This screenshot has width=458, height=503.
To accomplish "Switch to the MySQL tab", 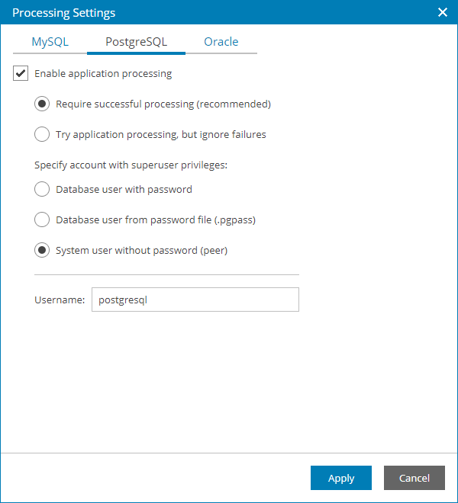I will (50, 42).
